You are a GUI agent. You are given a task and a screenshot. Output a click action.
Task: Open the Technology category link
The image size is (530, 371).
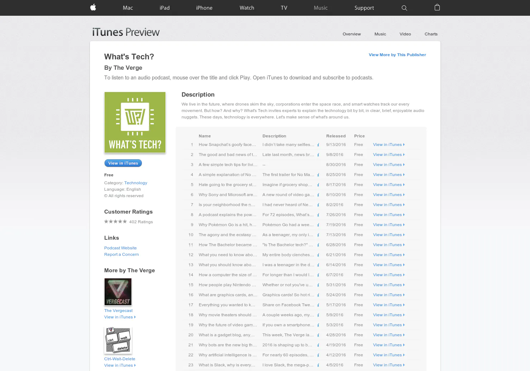136,183
